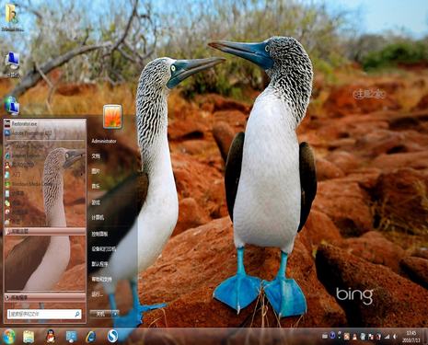Image resolution: width=428 pixels, height=345 pixels.
Task: Open the Windows Start orb
Action: point(8,337)
